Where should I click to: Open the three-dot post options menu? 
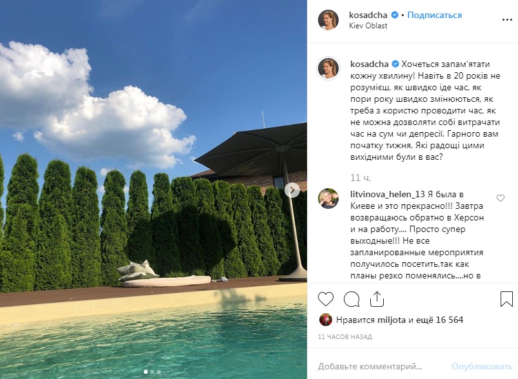pos(507,20)
